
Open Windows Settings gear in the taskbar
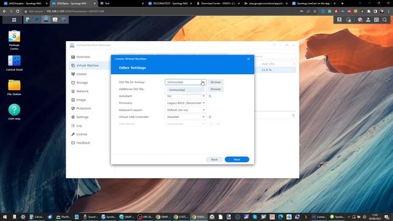(23, 217)
